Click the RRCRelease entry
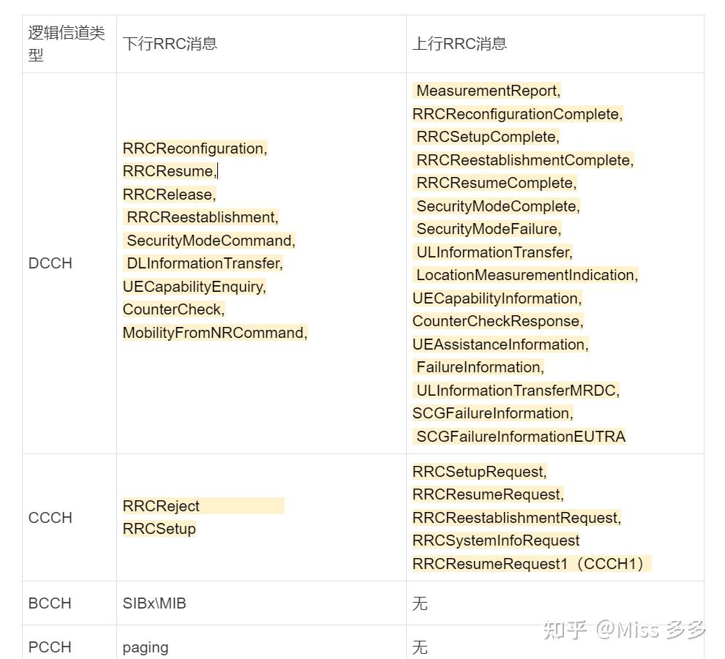Screen dimensions: 725x659 point(169,195)
